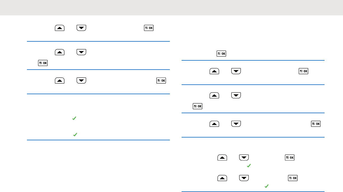This screenshot has width=343, height=192.
Task: Click the standalone OK icon atop right column
Action: [221, 54]
